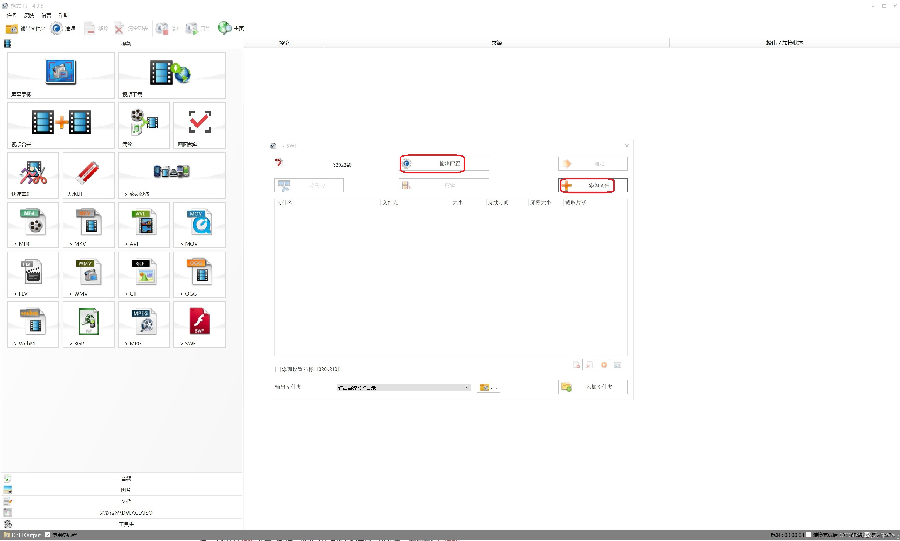This screenshot has height=541, width=900.
Task: Click the add file (添加文件) button
Action: pyautogui.click(x=592, y=185)
